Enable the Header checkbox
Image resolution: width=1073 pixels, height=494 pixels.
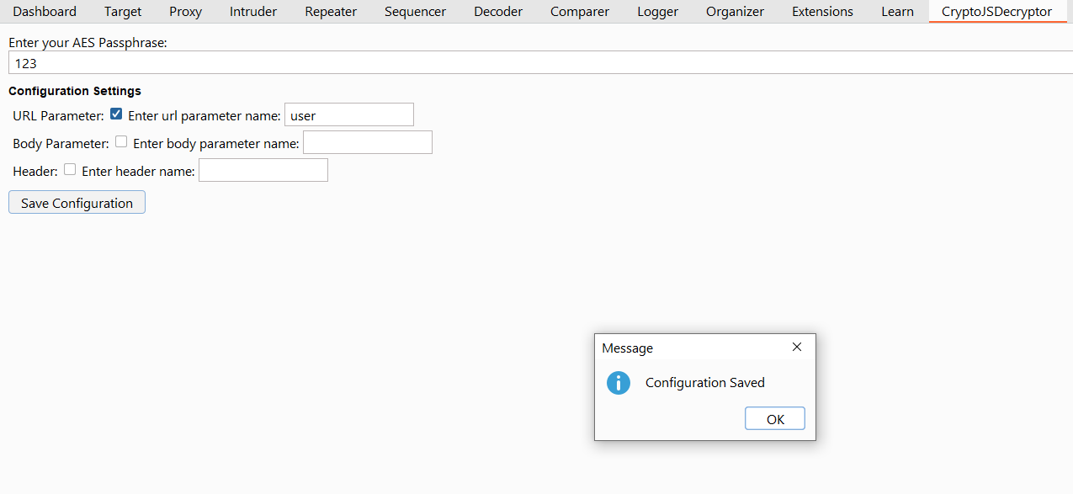point(70,170)
